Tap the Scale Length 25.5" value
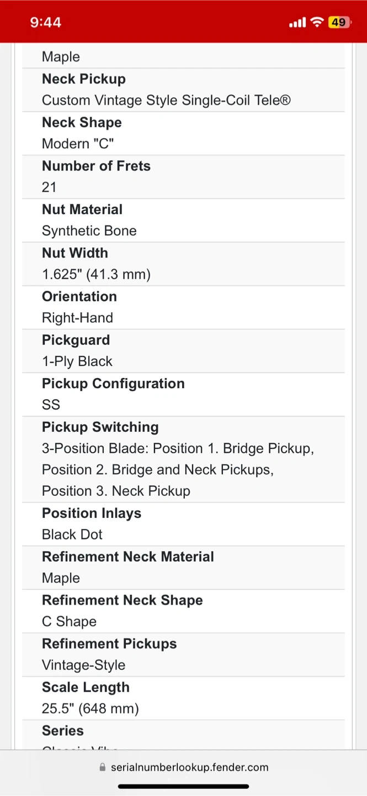This screenshot has width=367, height=796. (x=91, y=709)
